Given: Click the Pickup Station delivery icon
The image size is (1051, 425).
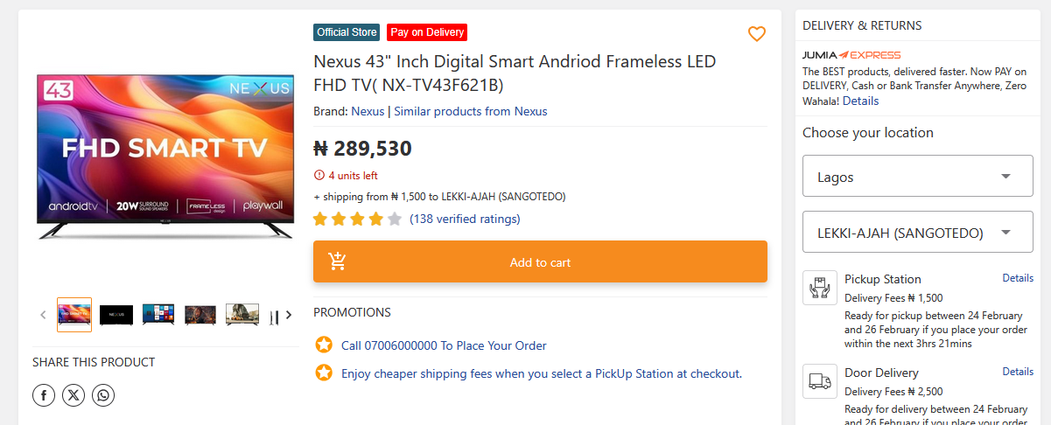Looking at the screenshot, I should point(820,288).
